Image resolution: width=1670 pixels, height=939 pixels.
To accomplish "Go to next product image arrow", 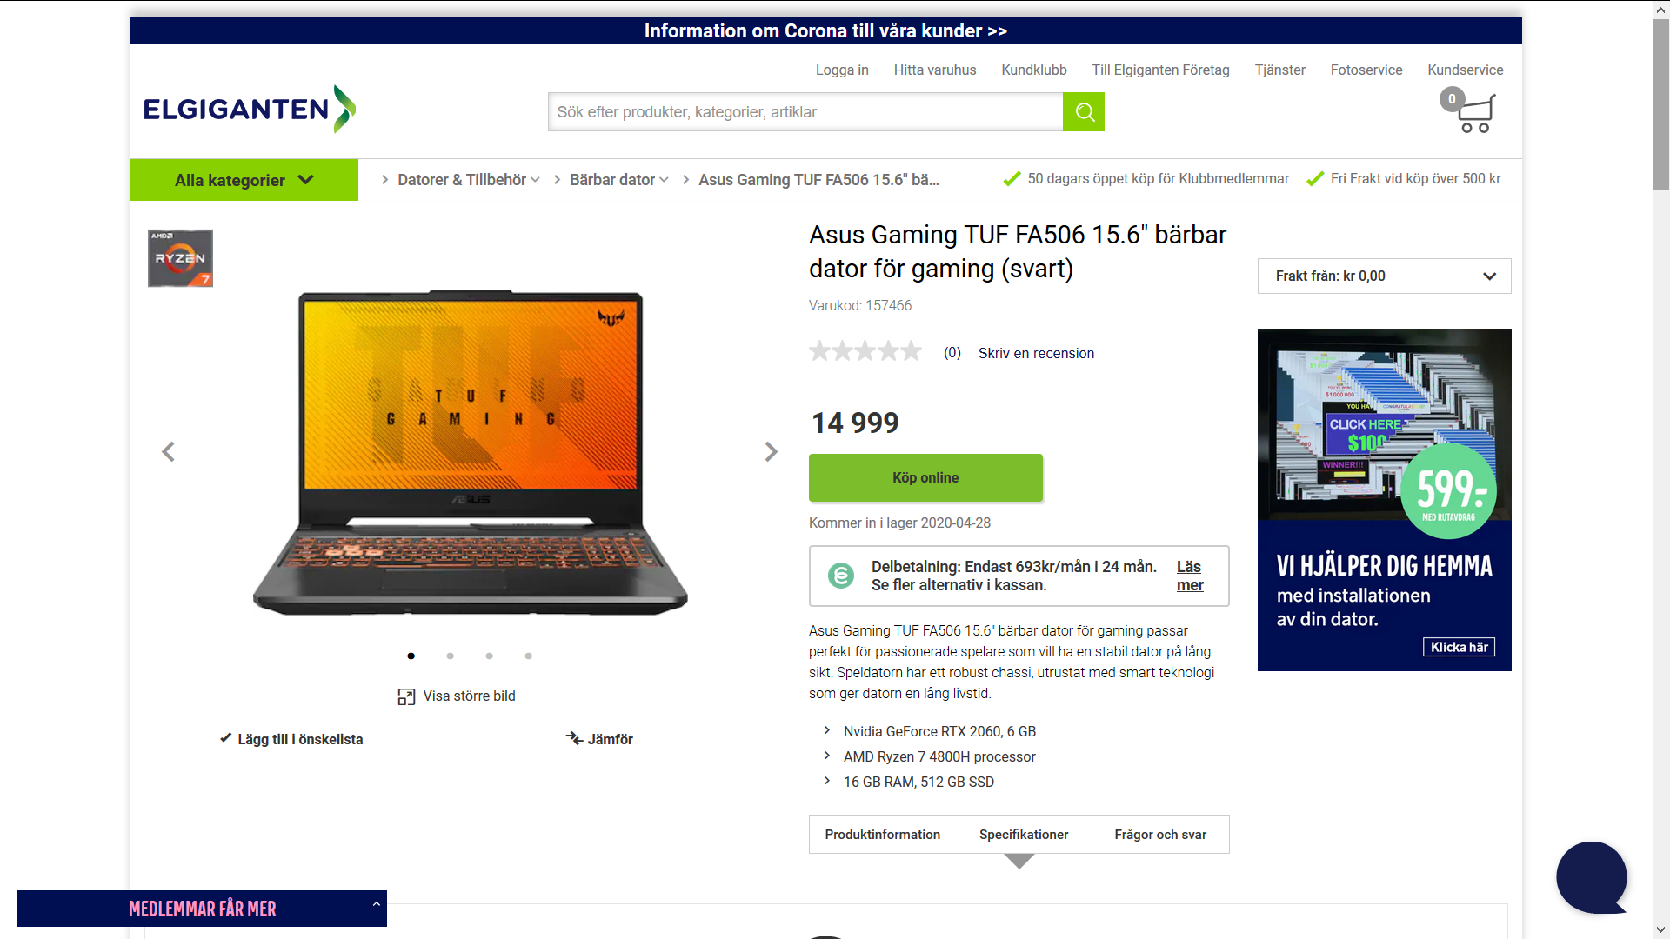I will tap(771, 451).
